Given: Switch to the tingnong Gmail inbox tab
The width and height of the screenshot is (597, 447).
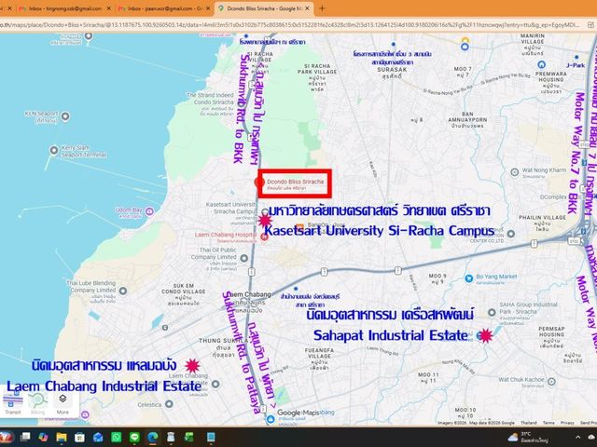Looking at the screenshot, I should (64, 8).
